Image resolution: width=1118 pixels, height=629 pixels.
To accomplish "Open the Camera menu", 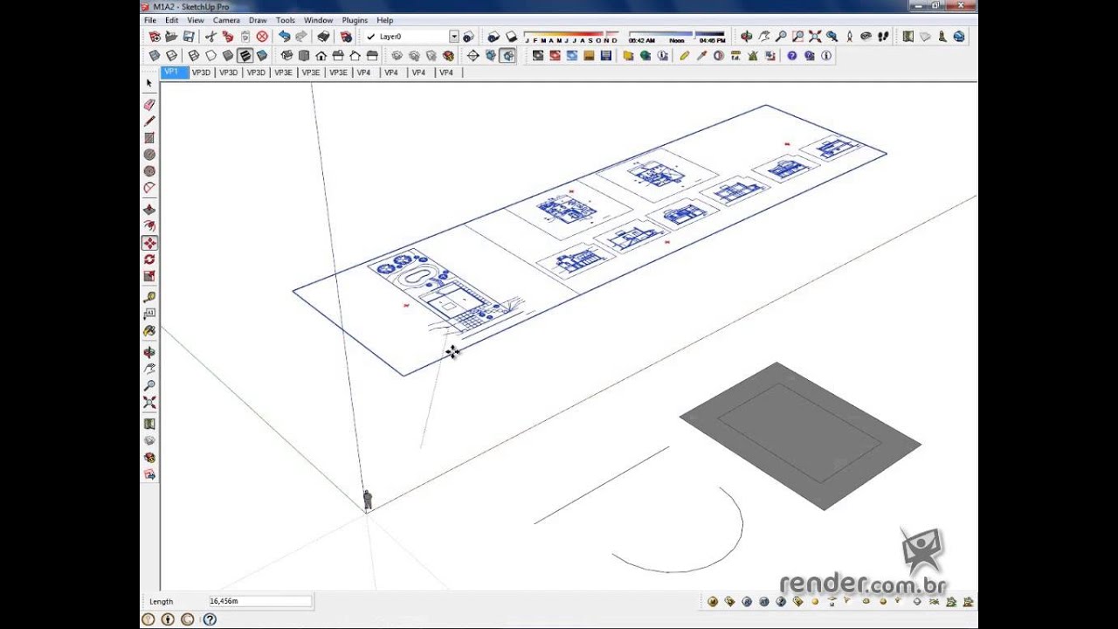I will coord(226,20).
